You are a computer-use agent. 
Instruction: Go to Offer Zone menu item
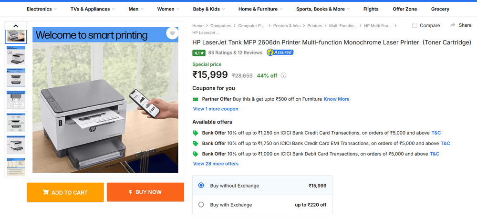coord(404,9)
